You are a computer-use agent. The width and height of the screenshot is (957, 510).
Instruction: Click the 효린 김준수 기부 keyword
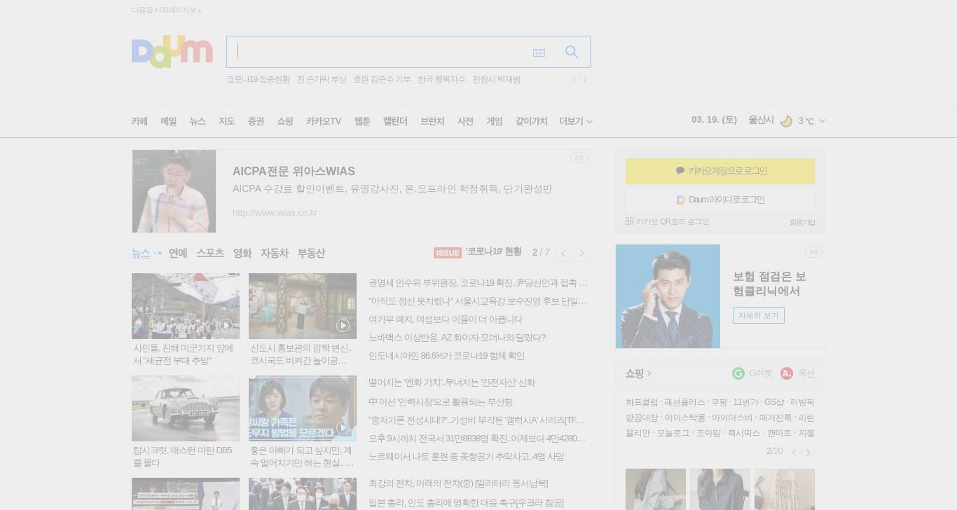[382, 80]
